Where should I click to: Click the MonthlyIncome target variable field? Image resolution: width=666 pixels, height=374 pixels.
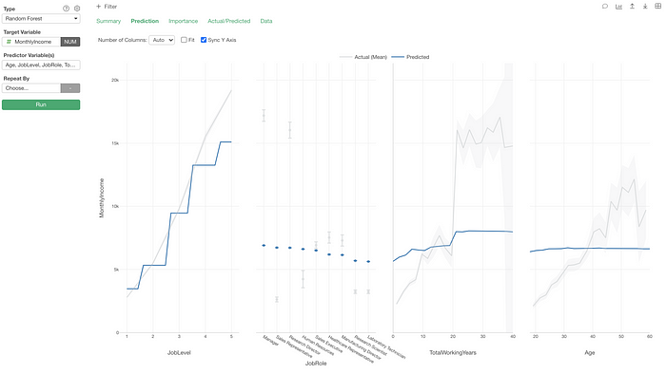pos(31,42)
